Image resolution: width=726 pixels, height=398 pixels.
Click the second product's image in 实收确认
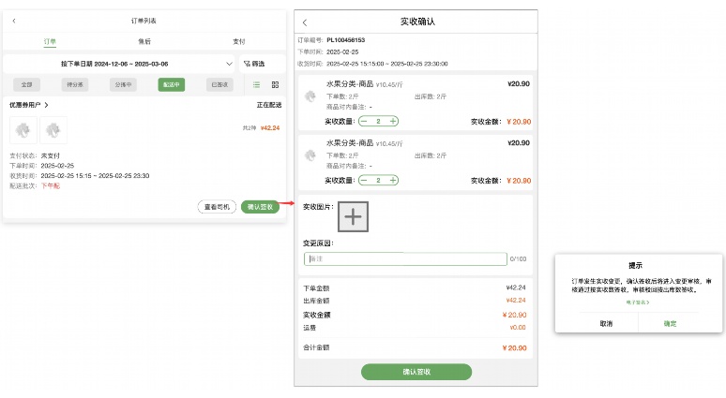[x=310, y=155]
